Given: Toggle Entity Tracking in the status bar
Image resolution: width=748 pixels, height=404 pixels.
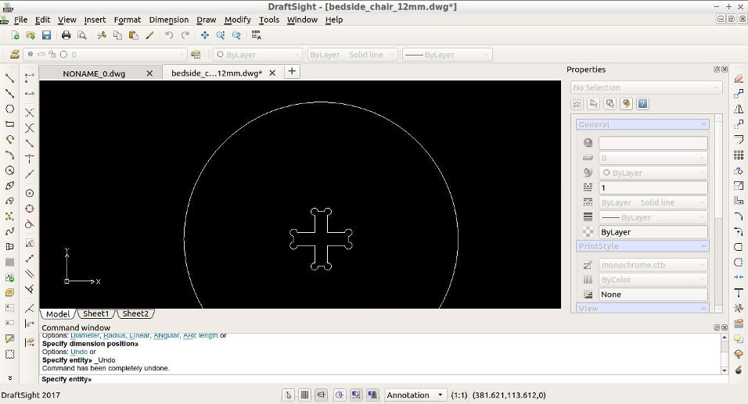Looking at the screenshot, I should [x=372, y=395].
